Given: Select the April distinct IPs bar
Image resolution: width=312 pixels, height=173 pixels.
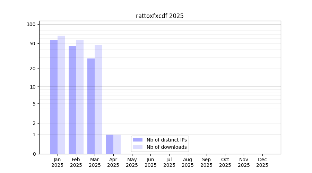Looking at the screenshot, I should point(110,144).
